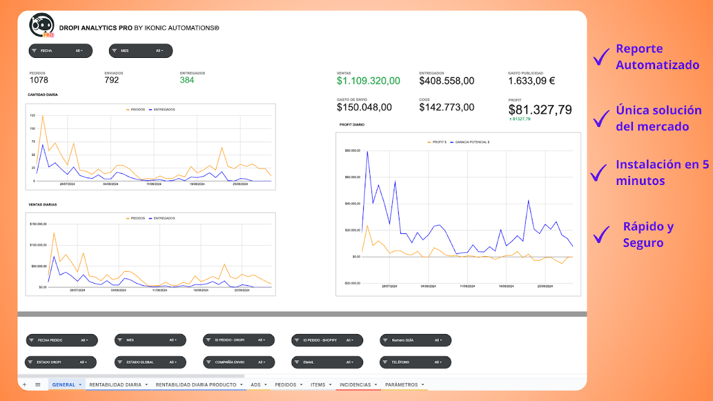Image resolution: width=713 pixels, height=401 pixels.
Task: Click filter icon on TELÉFONO slicer
Action: coord(385,363)
